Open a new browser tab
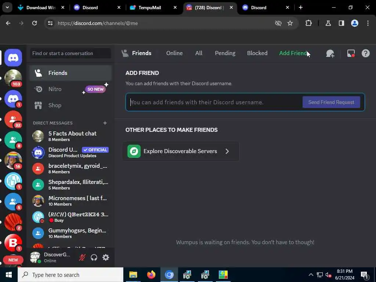This screenshot has height=282, width=376. point(300,7)
